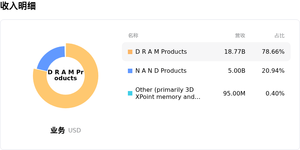Click the 20.94% share value

click(273, 71)
